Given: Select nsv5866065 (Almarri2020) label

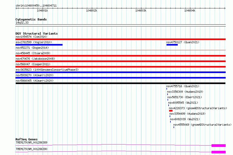Looking at the screenshot, I should pos(35,81).
